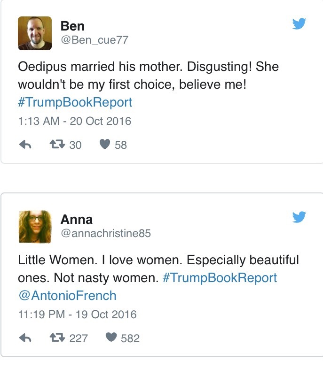Open the @Ben_cue77 handle
Viewport: 323px width, 383px height.
tap(94, 40)
